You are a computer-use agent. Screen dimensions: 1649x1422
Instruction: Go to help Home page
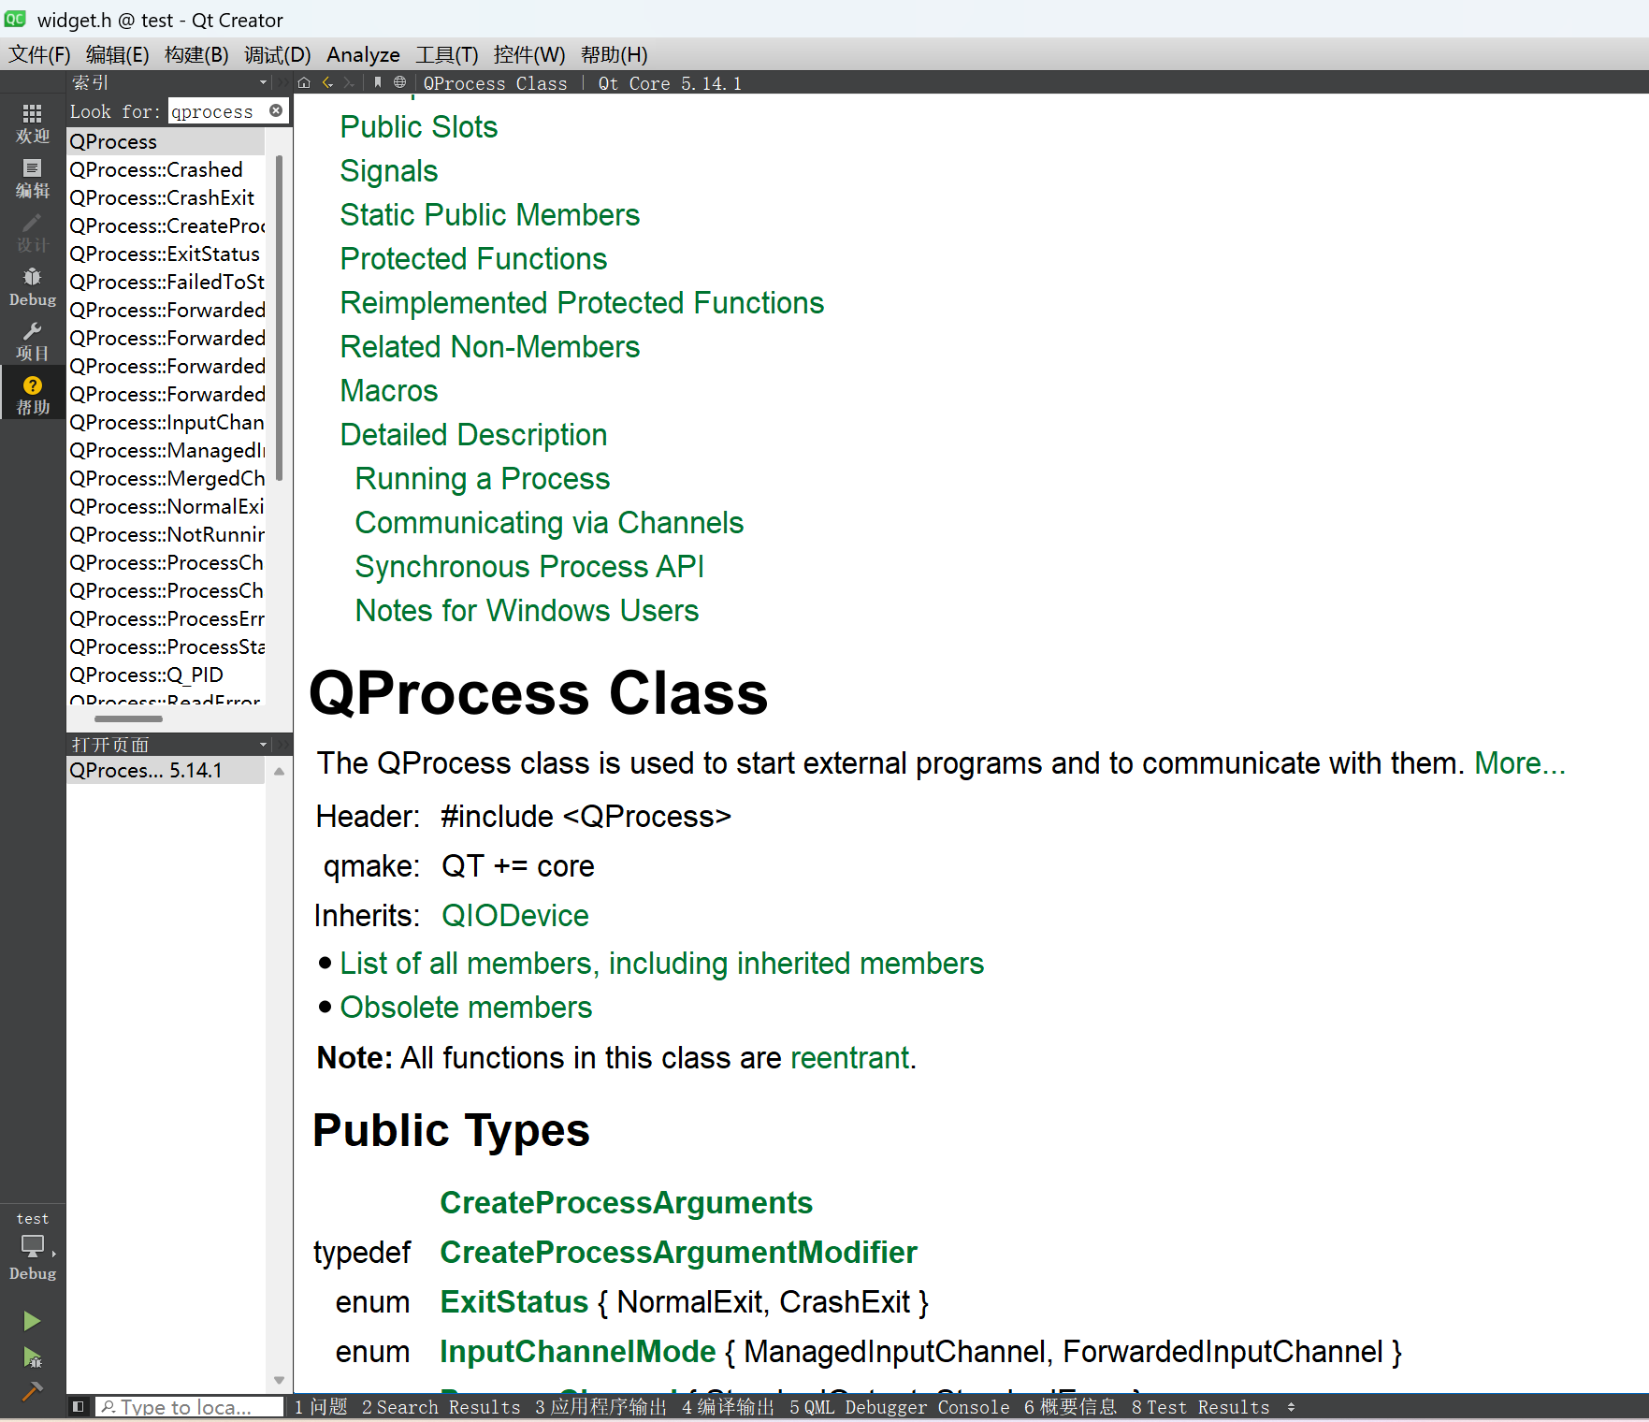click(x=304, y=82)
